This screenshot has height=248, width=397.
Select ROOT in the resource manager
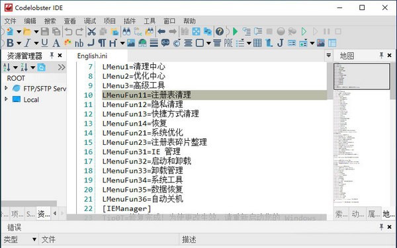pyautogui.click(x=16, y=78)
